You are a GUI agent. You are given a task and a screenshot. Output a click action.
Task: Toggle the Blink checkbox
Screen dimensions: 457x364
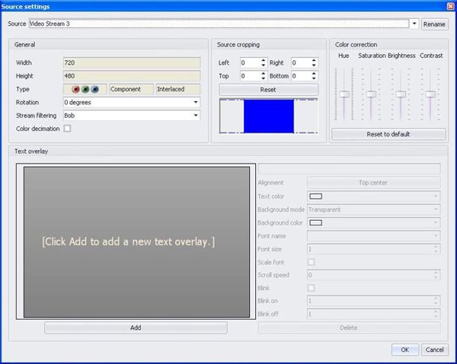point(311,288)
